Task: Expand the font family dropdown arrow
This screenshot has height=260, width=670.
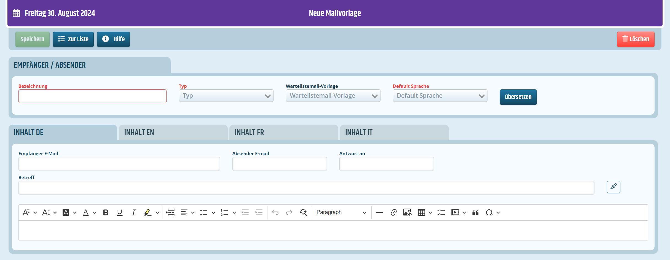Action: (35, 213)
